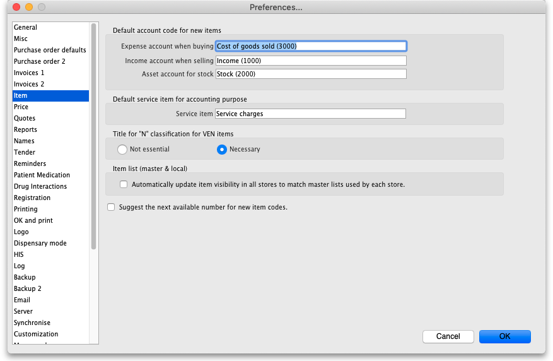Click the Expense account when buying field

(311, 46)
